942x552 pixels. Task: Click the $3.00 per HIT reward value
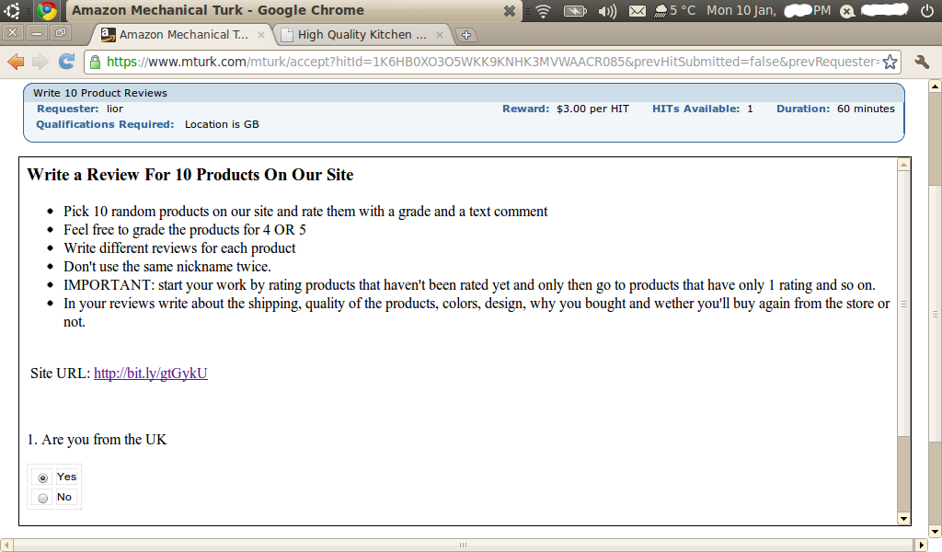(593, 109)
